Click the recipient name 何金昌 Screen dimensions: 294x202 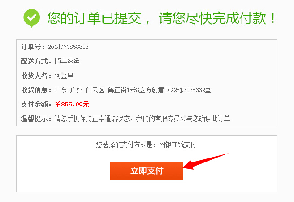pyautogui.click(x=64, y=76)
